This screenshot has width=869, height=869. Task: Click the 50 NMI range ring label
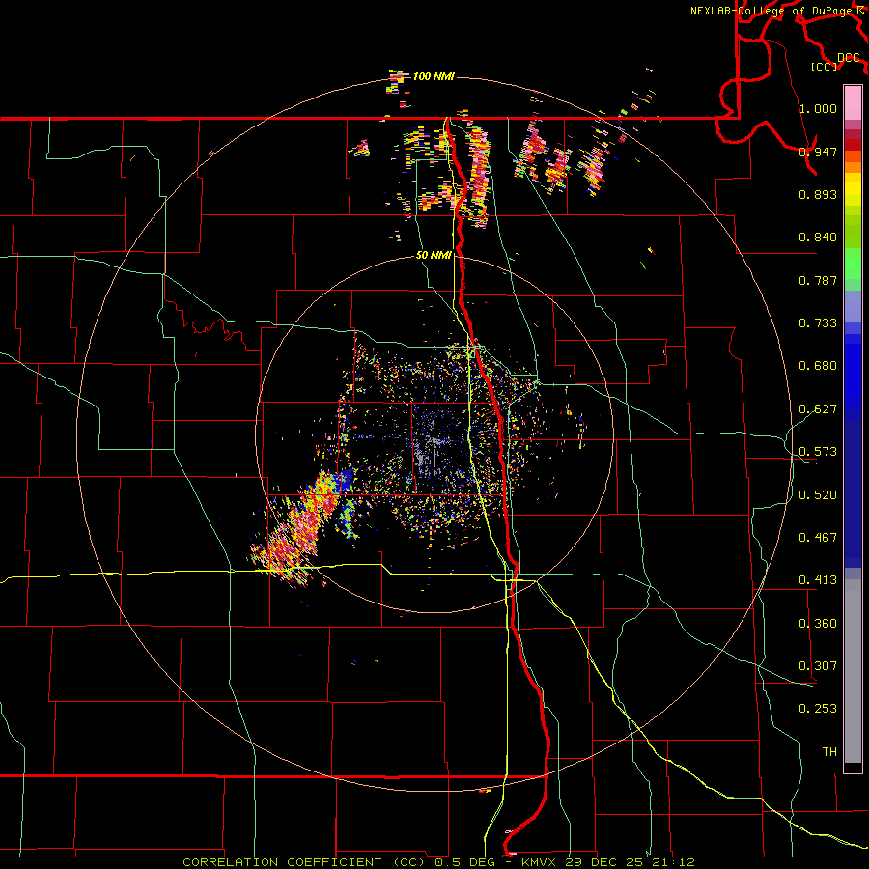pos(434,256)
